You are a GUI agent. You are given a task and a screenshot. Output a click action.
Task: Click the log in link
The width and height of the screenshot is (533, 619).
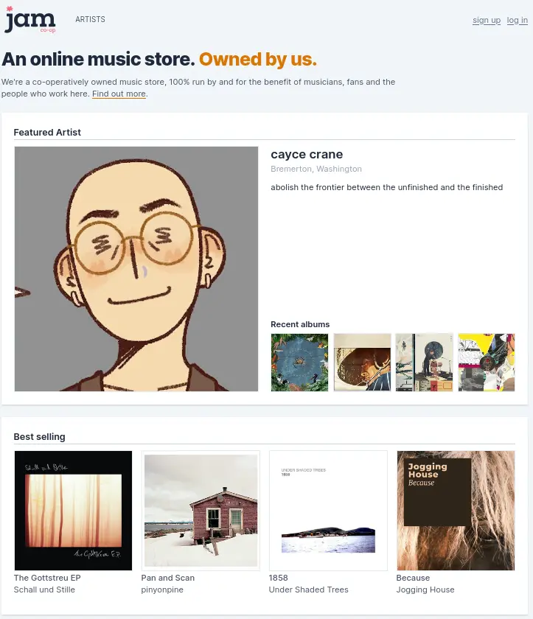click(517, 20)
